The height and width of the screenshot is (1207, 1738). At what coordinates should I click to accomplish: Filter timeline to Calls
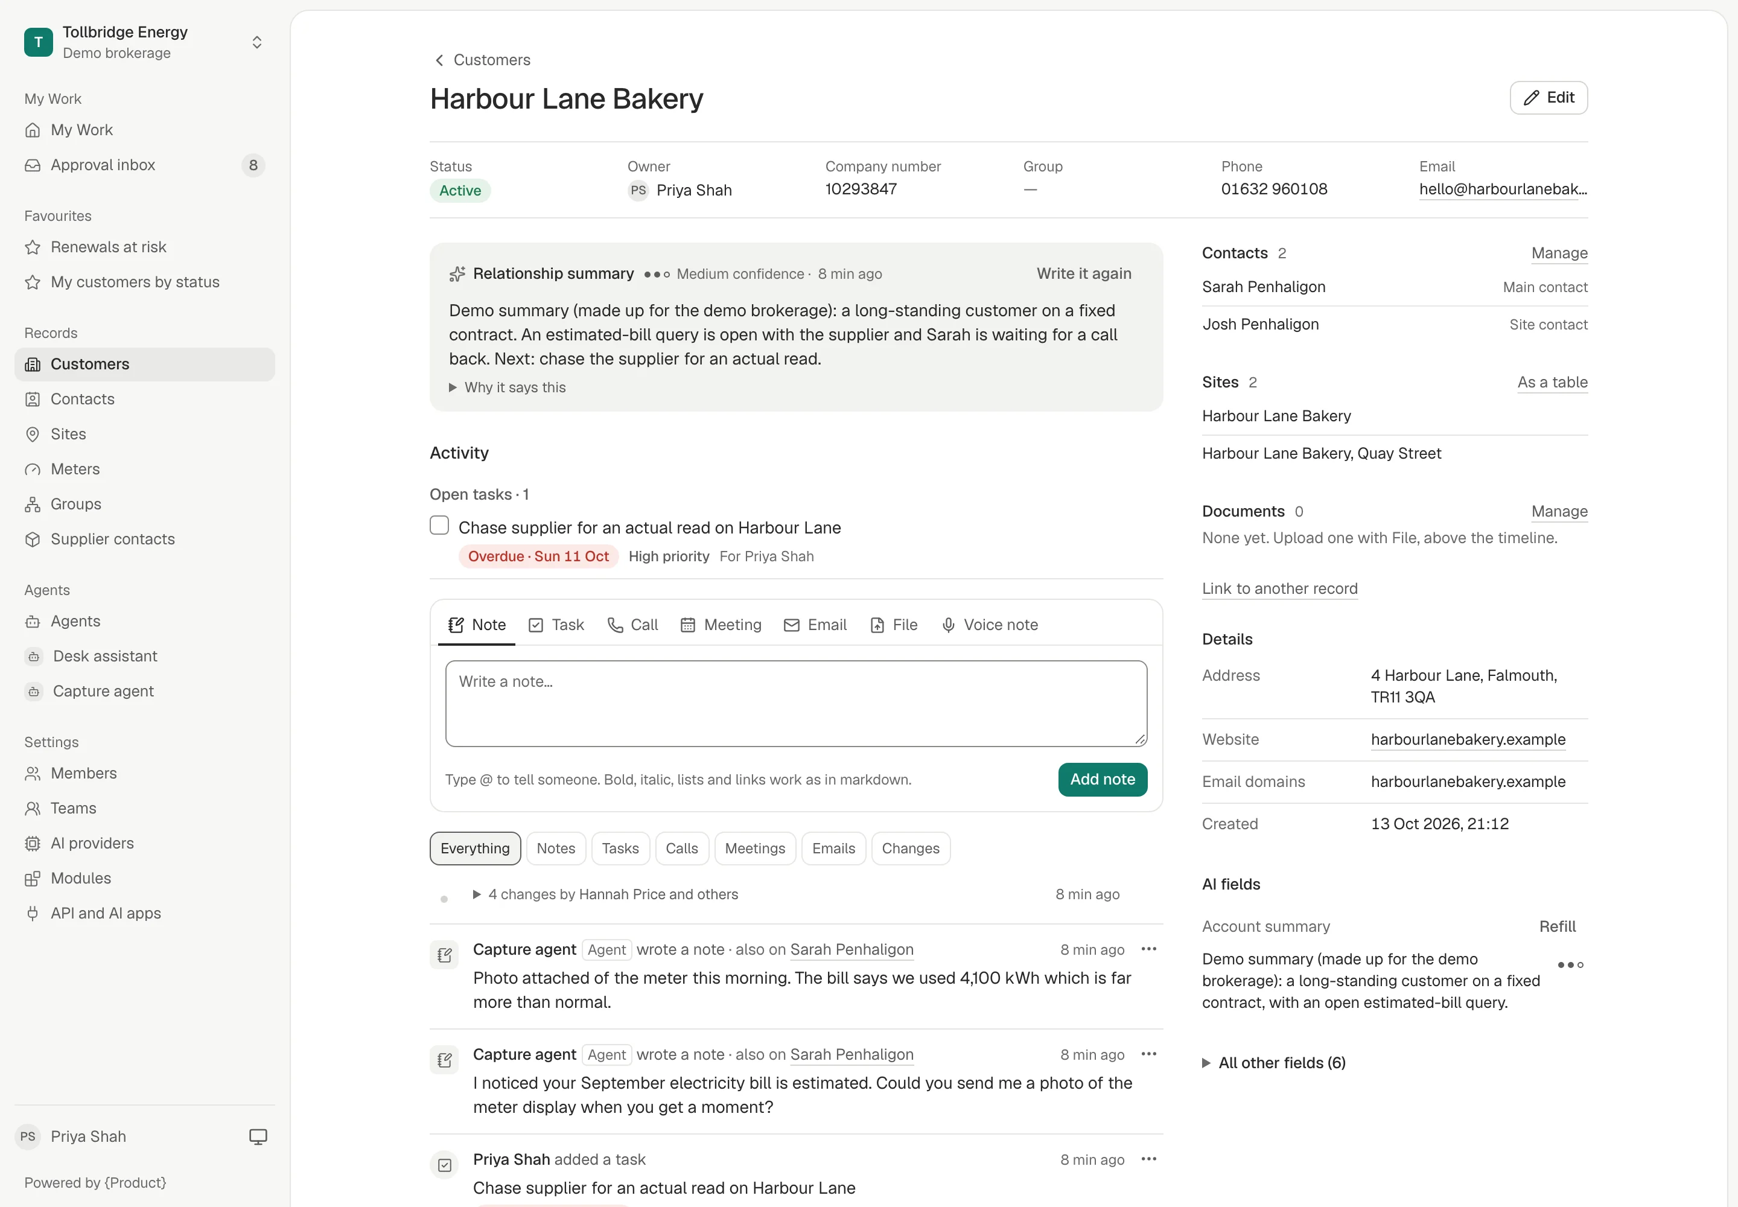(681, 849)
